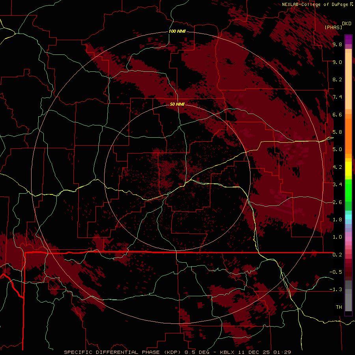Click the 9.8 value on the legend
The height and width of the screenshot is (355, 355).
(337, 45)
